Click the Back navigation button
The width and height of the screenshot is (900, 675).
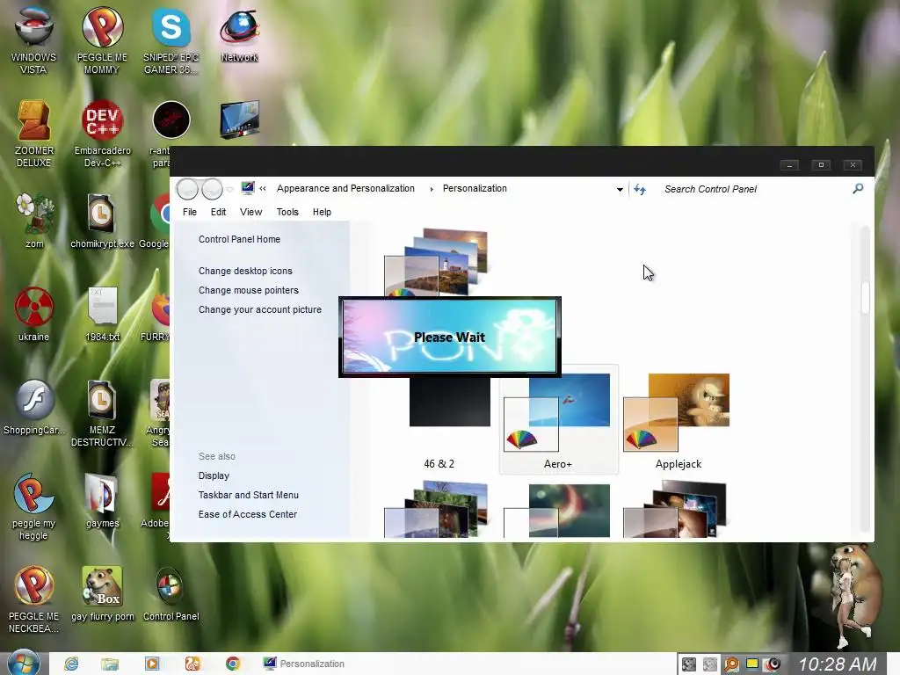point(187,189)
